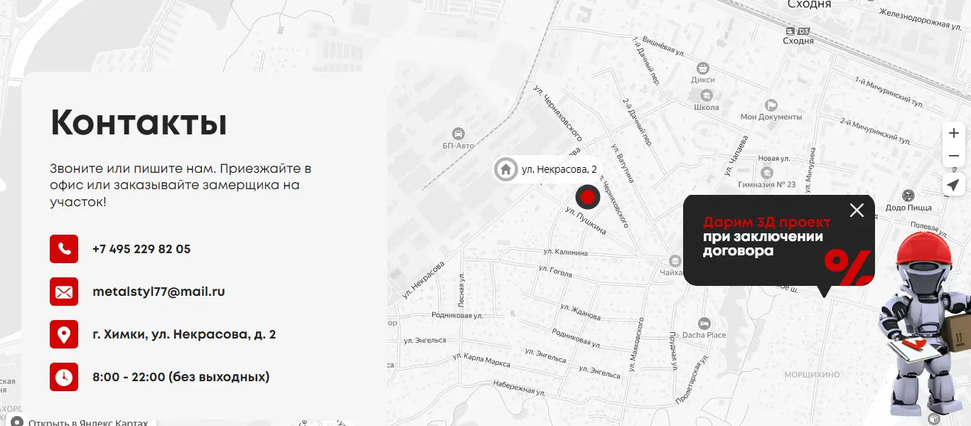The height and width of the screenshot is (426, 971).
Task: Click the Гимназия № 23 map marker
Action: tap(766, 173)
